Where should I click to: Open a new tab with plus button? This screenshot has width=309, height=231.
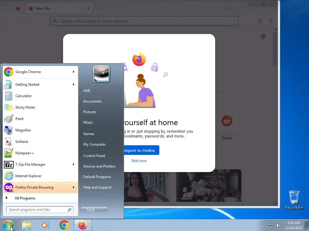tap(100, 8)
